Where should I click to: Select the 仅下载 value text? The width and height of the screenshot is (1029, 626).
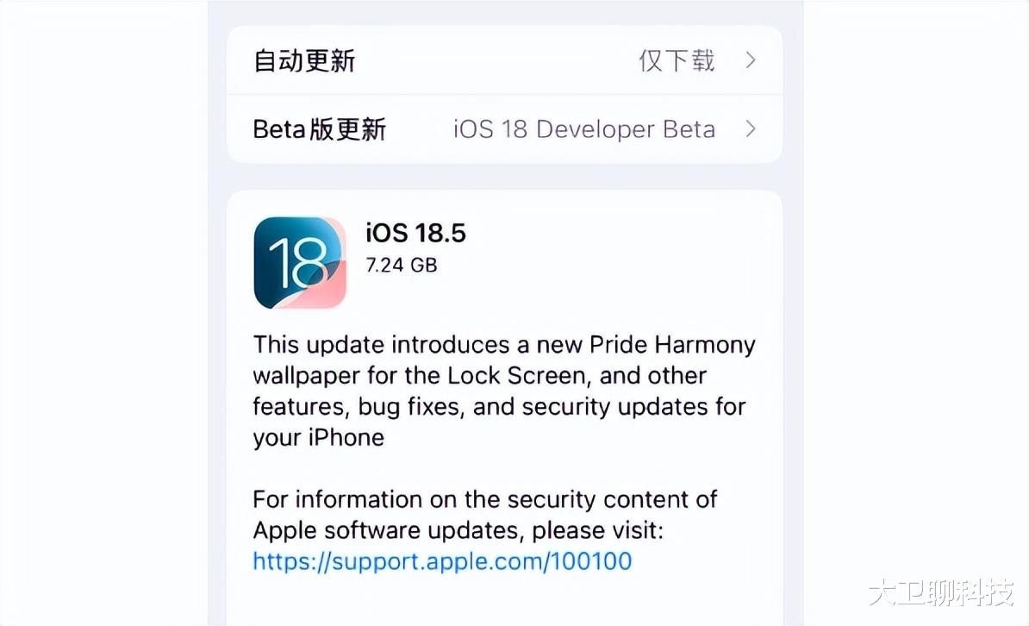point(677,60)
